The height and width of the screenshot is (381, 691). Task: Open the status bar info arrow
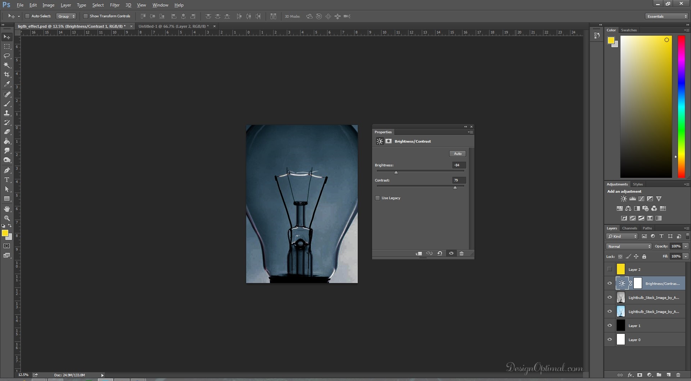coord(102,375)
